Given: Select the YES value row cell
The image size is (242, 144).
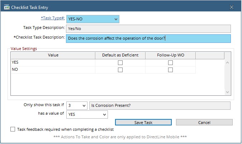Looking at the screenshot, I should [53, 63].
